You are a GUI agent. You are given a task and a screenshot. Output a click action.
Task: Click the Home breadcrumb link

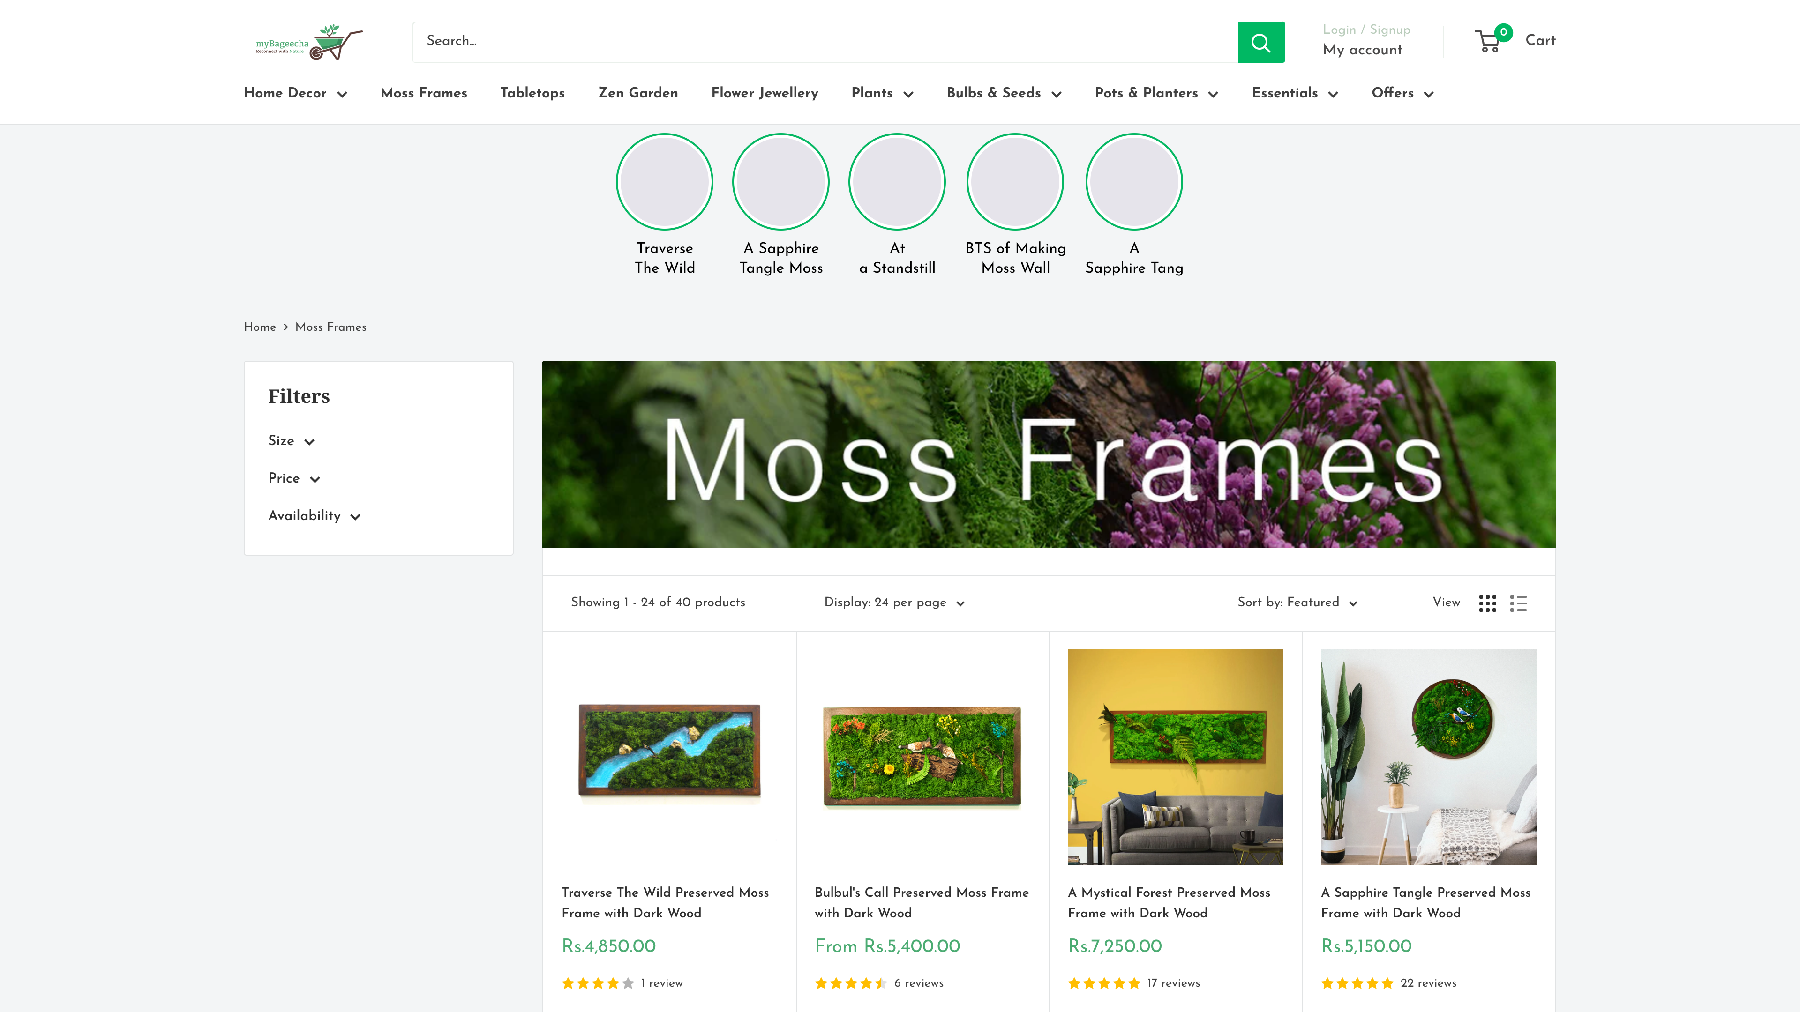point(259,327)
